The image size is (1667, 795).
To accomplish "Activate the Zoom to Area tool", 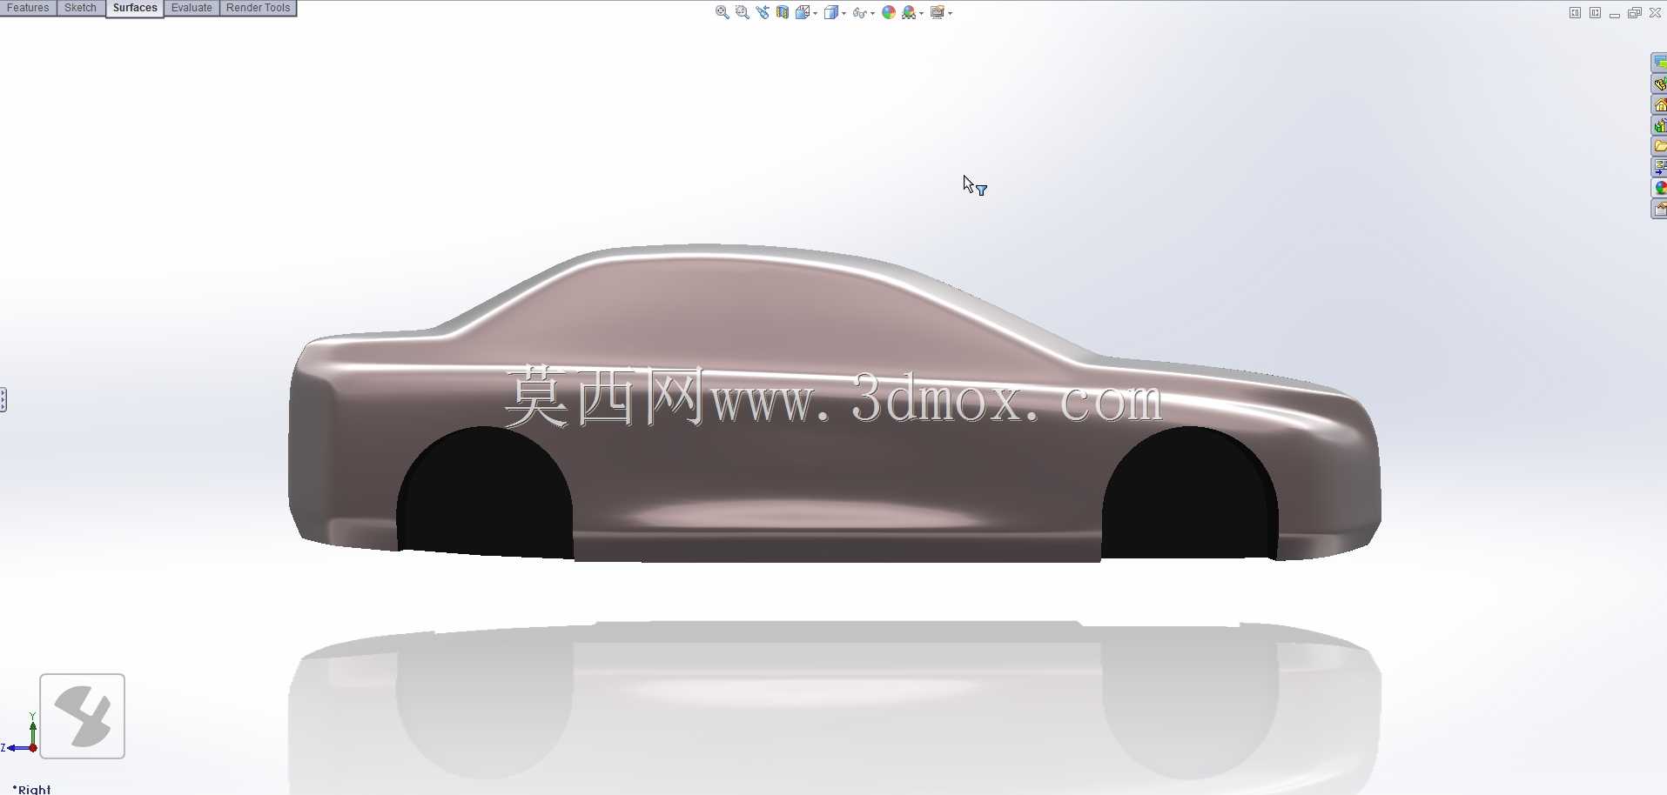I will coord(742,12).
